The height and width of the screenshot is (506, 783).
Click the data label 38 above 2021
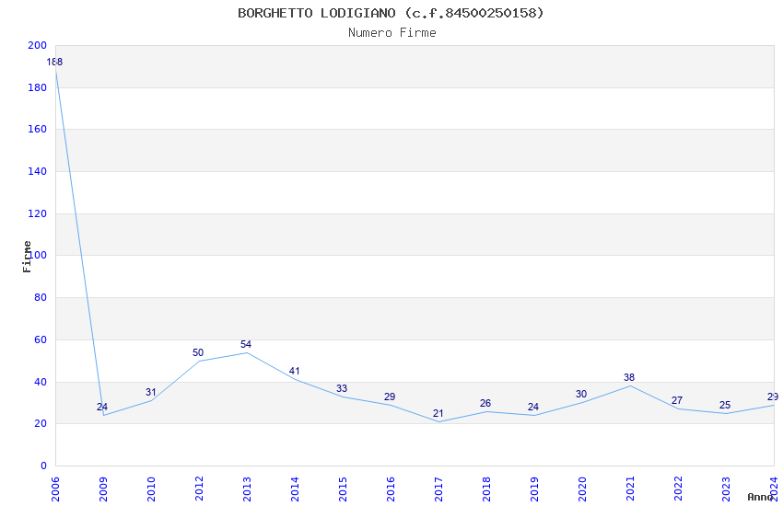point(629,378)
